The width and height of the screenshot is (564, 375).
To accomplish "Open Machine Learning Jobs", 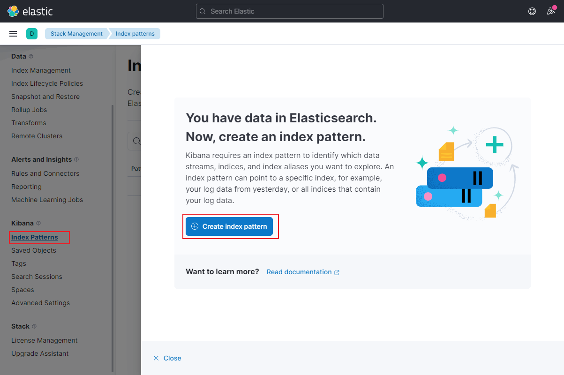I will 47,200.
